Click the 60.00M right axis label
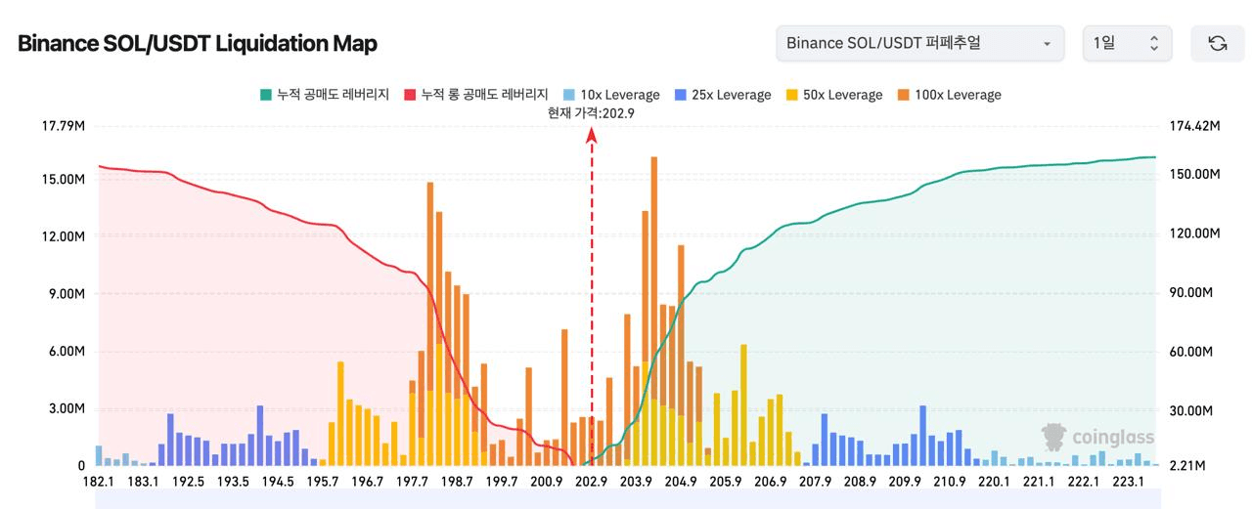The height and width of the screenshot is (509, 1252). pyautogui.click(x=1189, y=352)
